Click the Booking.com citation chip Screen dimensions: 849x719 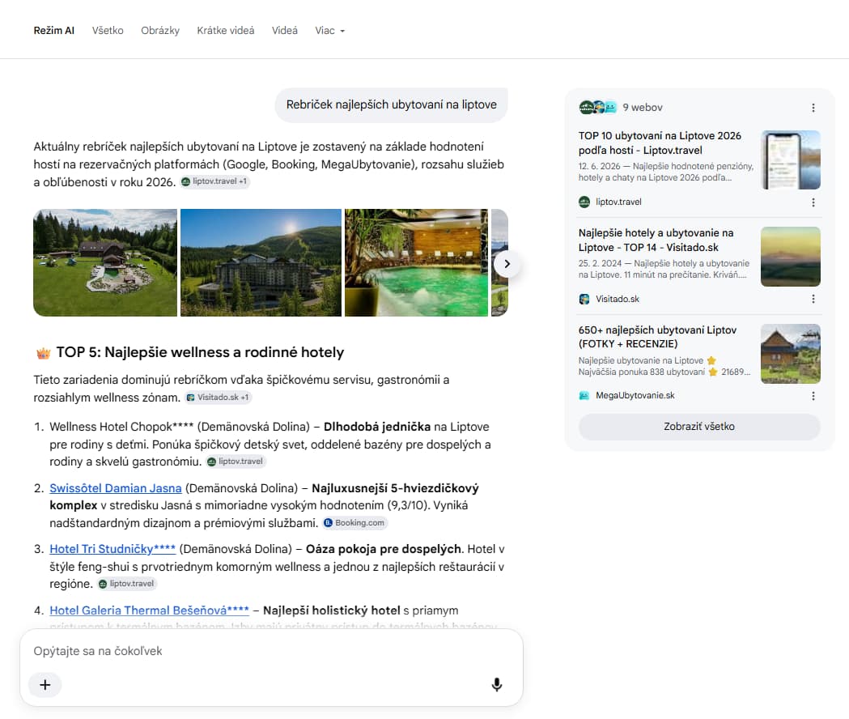point(354,523)
